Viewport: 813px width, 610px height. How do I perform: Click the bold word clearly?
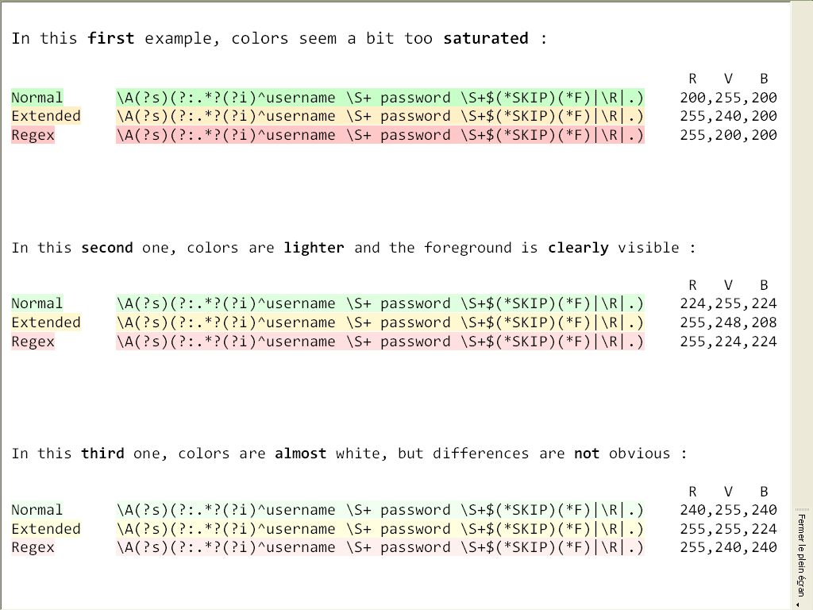coord(578,248)
